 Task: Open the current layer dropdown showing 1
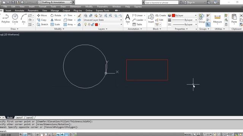pyautogui.click(x=103, y=25)
